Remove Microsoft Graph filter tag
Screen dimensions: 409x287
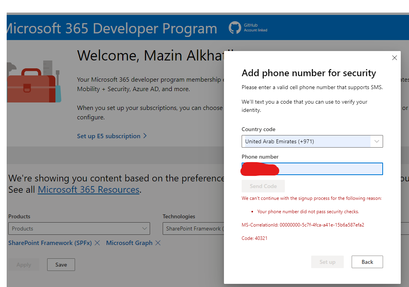click(x=158, y=243)
